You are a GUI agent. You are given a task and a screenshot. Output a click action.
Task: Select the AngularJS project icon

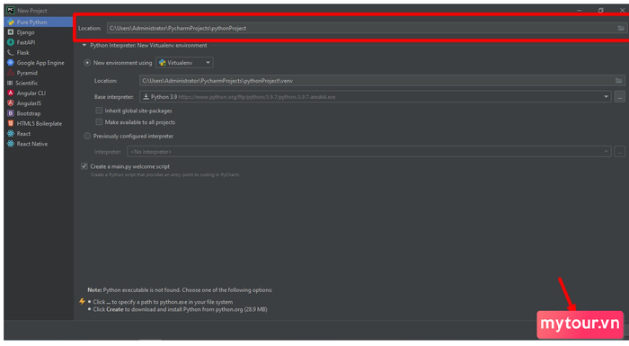[x=11, y=103]
